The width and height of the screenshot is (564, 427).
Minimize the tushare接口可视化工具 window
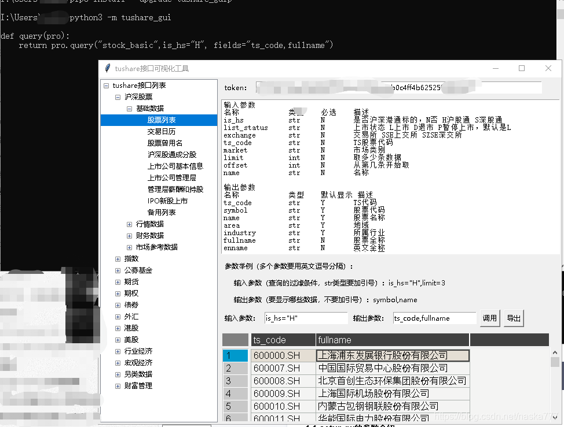click(x=495, y=68)
